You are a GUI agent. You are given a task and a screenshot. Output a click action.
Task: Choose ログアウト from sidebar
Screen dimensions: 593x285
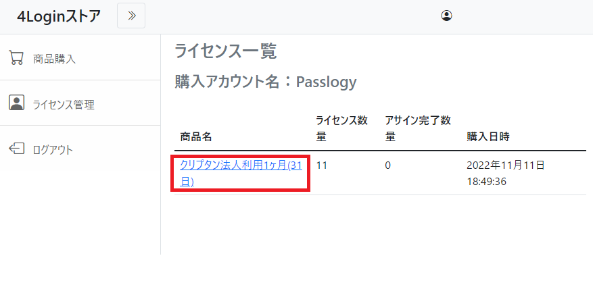click(53, 150)
